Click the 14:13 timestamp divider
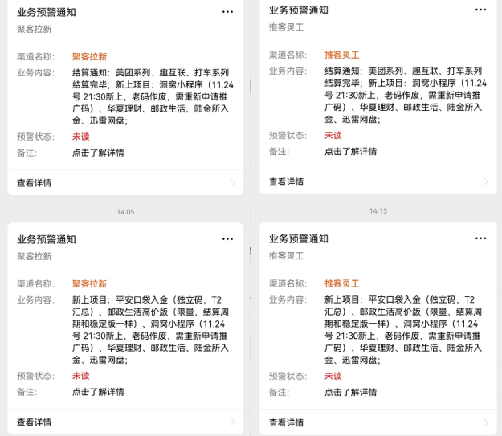The height and width of the screenshot is (436, 502). point(378,211)
